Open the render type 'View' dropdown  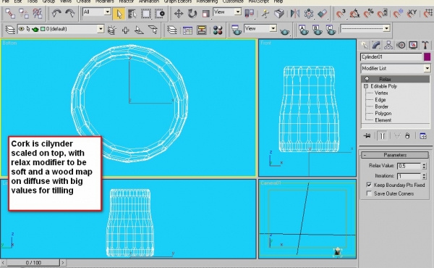pos(273,28)
